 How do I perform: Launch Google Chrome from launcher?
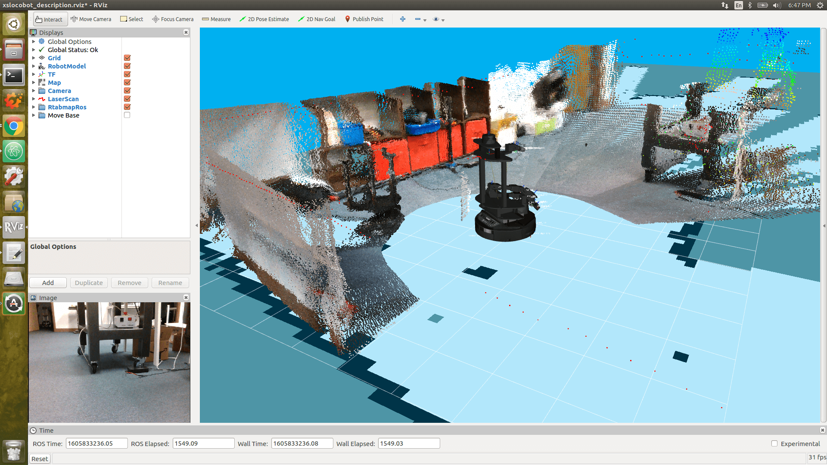point(14,126)
